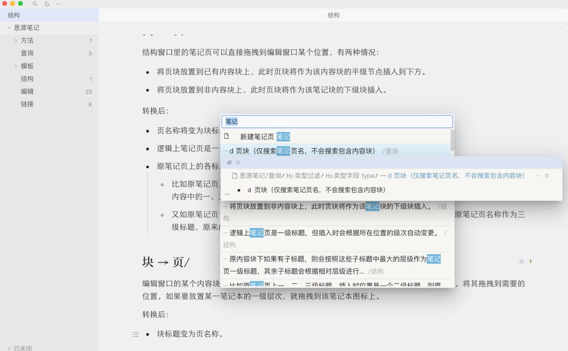Close the floating preview panel

pos(238,163)
